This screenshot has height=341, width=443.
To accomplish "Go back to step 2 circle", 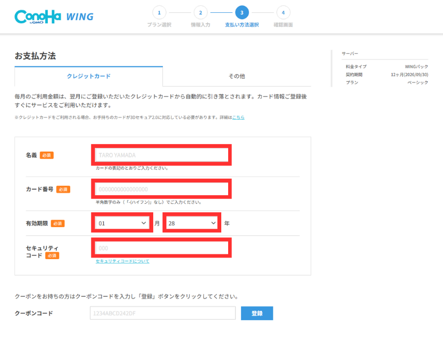I will (x=200, y=12).
